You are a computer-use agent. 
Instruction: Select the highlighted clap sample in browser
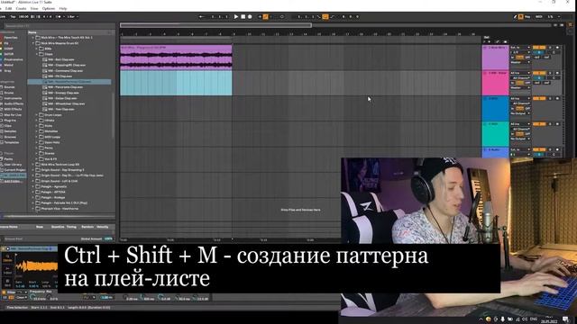point(69,82)
